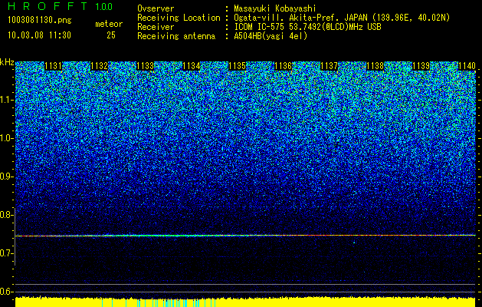Click time marker 1139
The image size is (482, 307).
click(421, 66)
